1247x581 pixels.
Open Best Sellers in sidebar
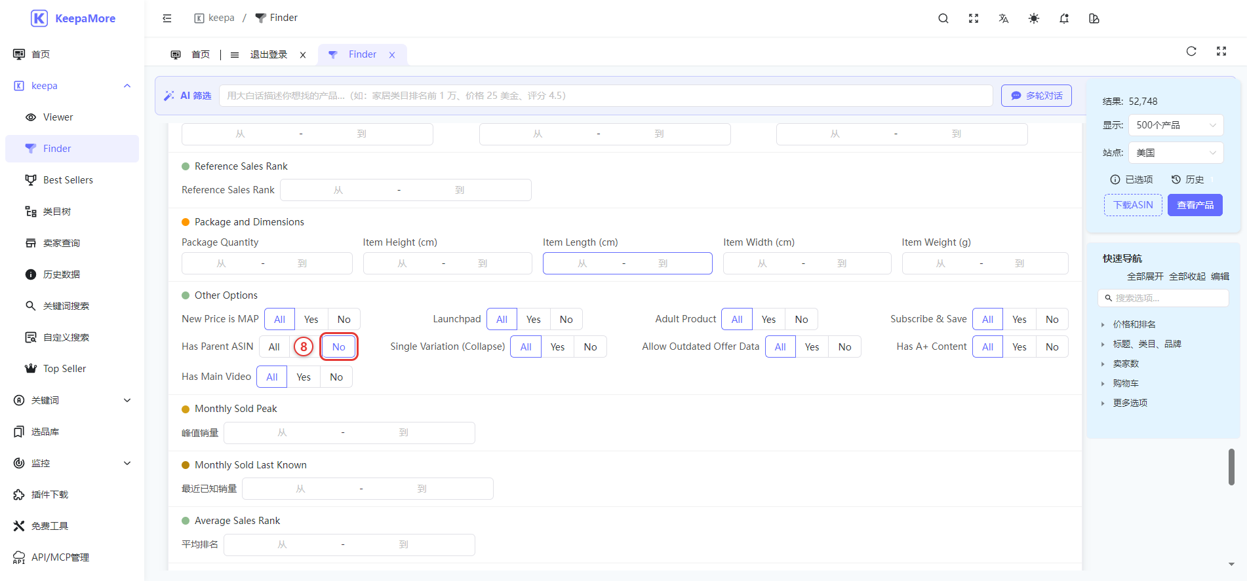(72, 180)
